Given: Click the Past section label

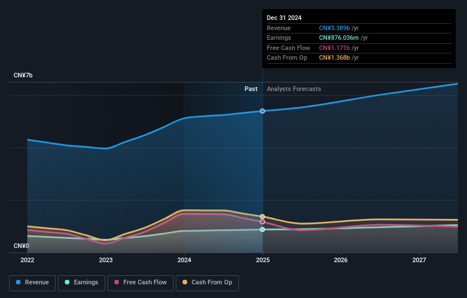Looking at the screenshot, I should [x=251, y=89].
